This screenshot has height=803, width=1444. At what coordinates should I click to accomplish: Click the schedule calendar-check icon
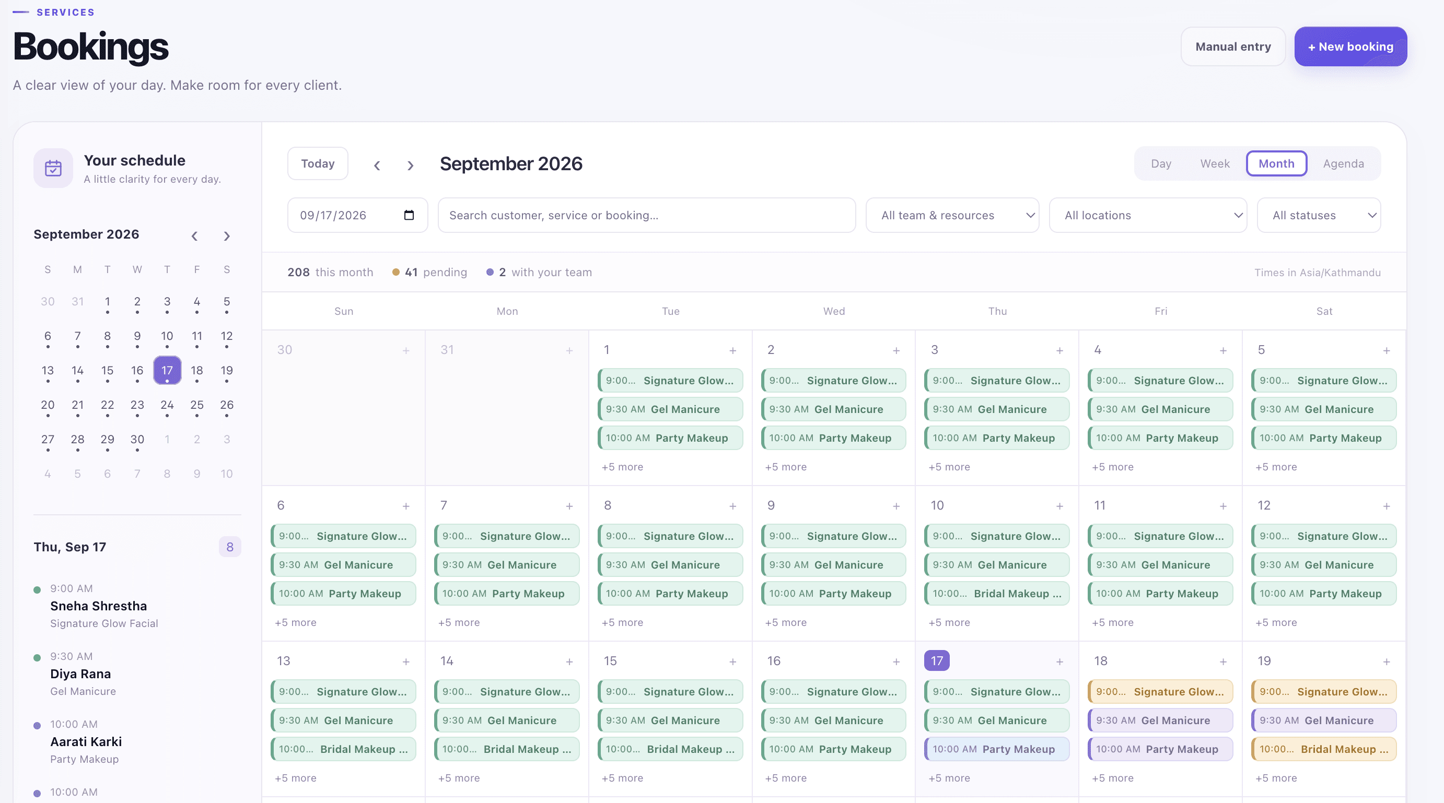click(x=53, y=168)
